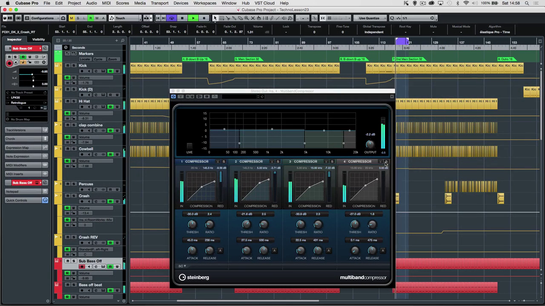This screenshot has height=306, width=545.
Task: Toggle auto release A for compressor 4
Action: point(383,251)
